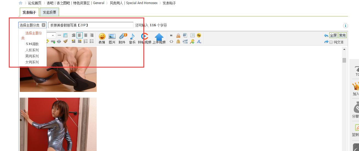359x151 pixels.
Task: Go to 论坛首页 breadcrumb link
Action: [x=35, y=3]
